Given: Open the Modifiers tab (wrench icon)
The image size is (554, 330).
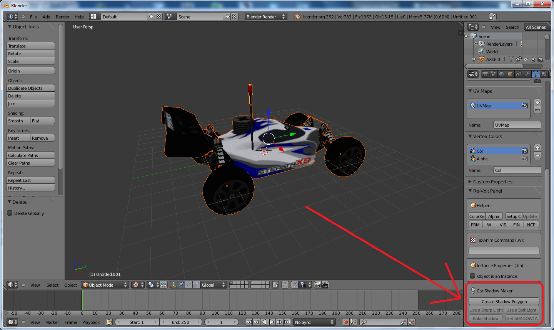Looking at the screenshot, I should 527,74.
